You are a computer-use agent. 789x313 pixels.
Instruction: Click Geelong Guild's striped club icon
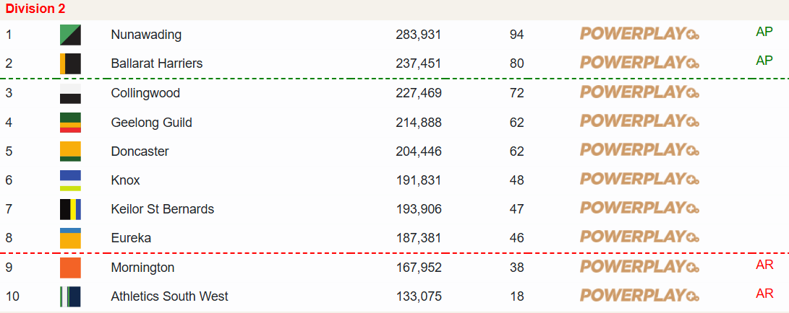[x=70, y=123]
